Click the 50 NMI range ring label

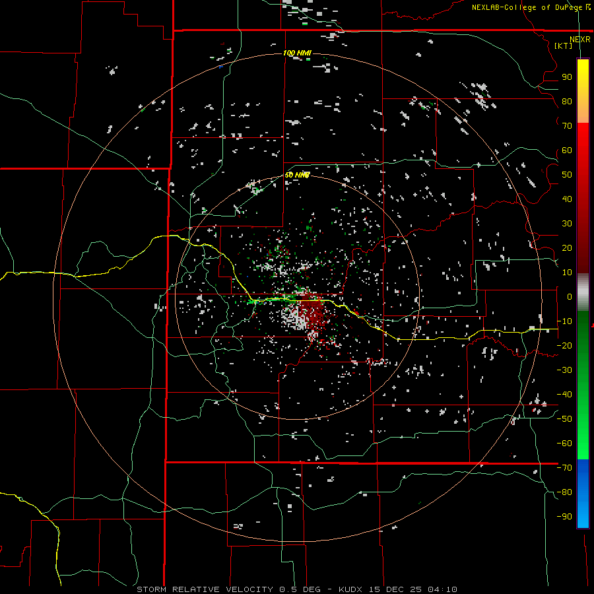click(297, 175)
